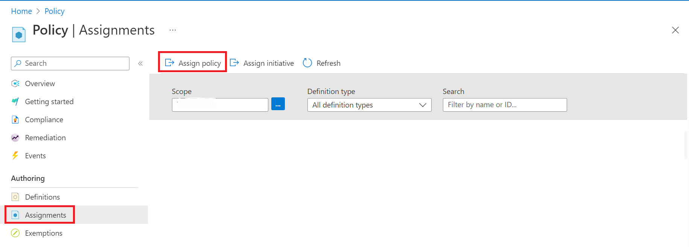The width and height of the screenshot is (689, 247).
Task: Click the Events lightning bolt icon
Action: point(15,156)
